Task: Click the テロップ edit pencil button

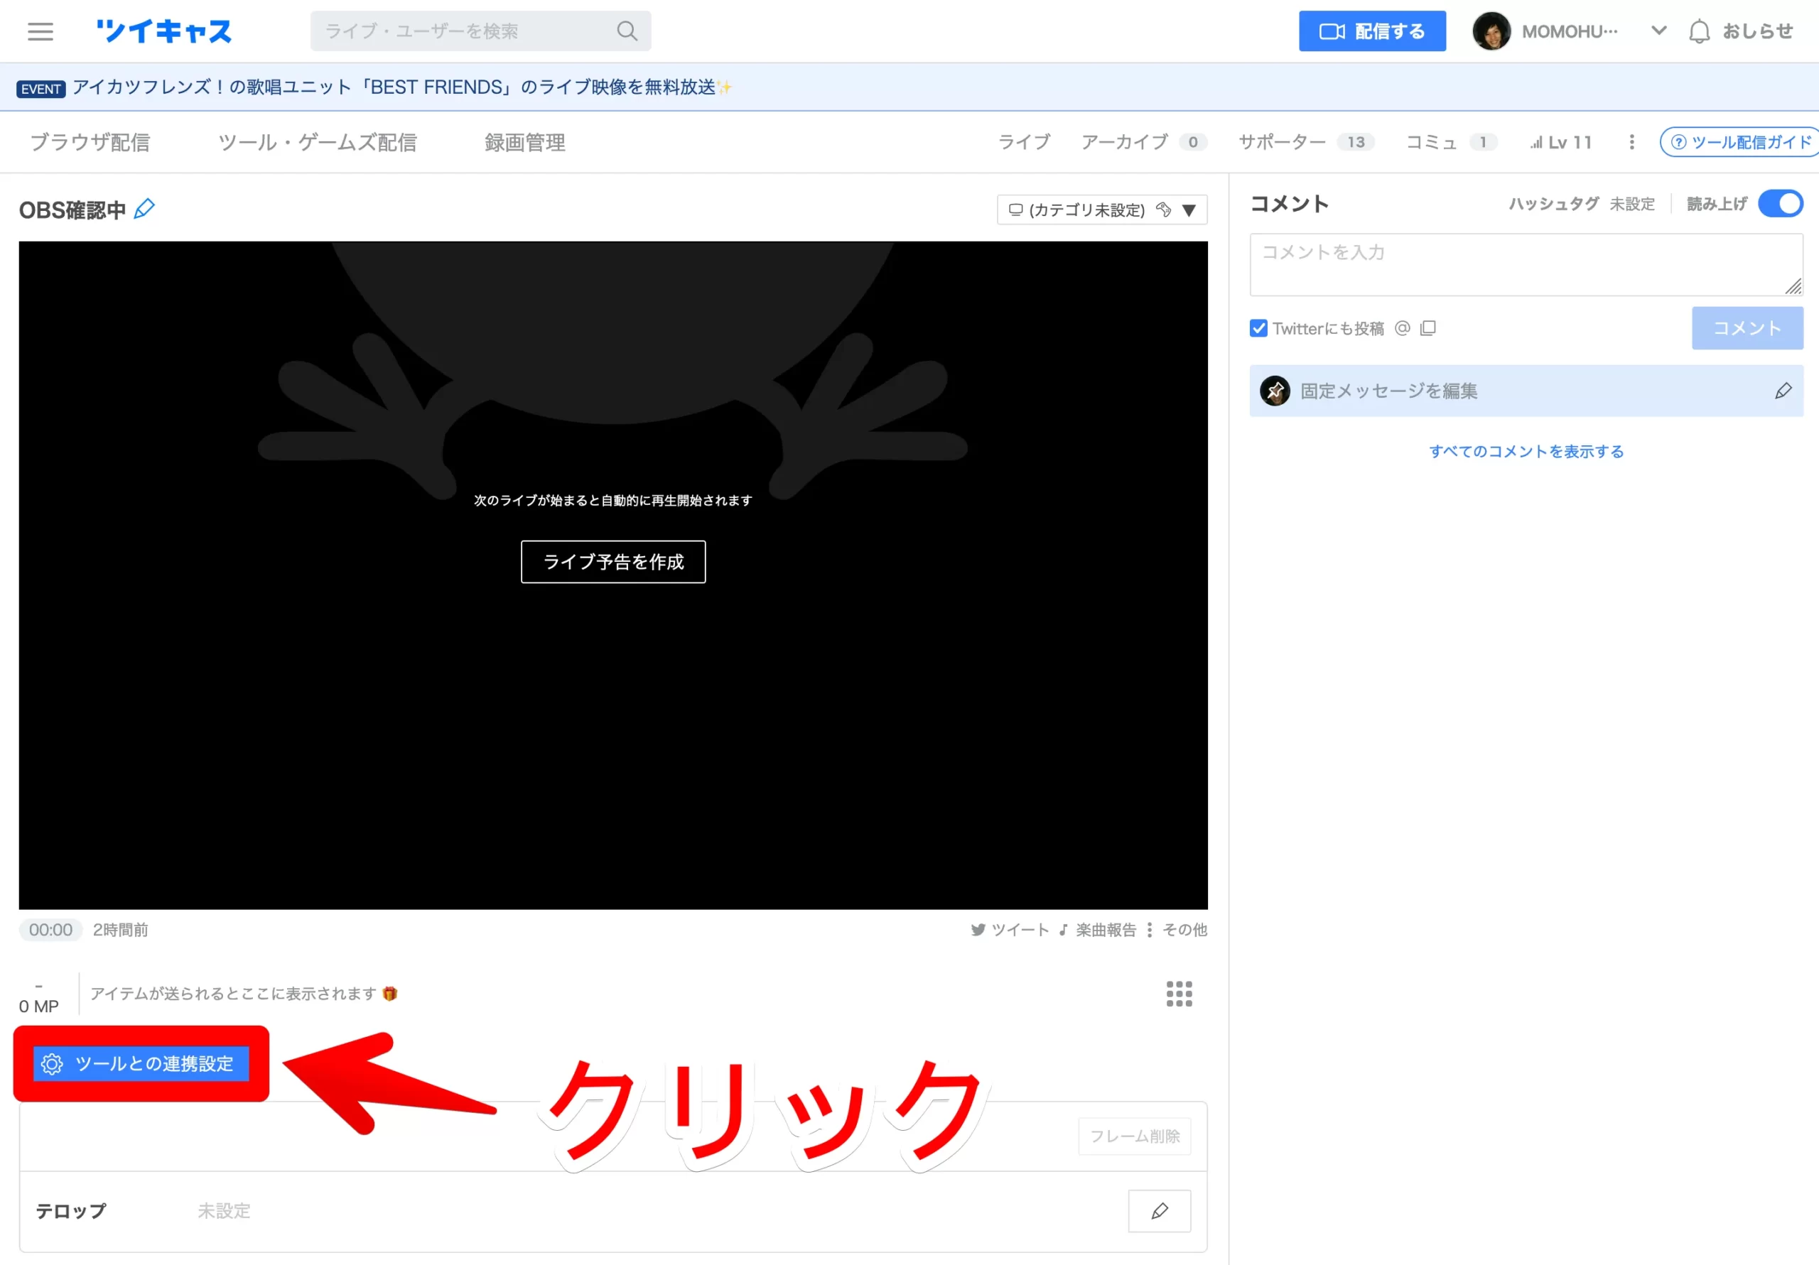Action: pos(1159,1210)
